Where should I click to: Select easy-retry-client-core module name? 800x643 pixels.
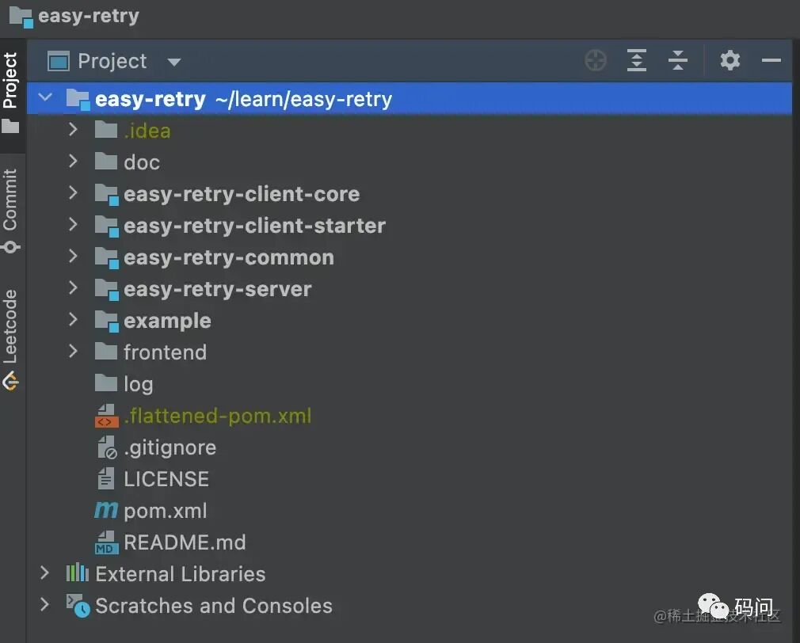click(x=242, y=194)
